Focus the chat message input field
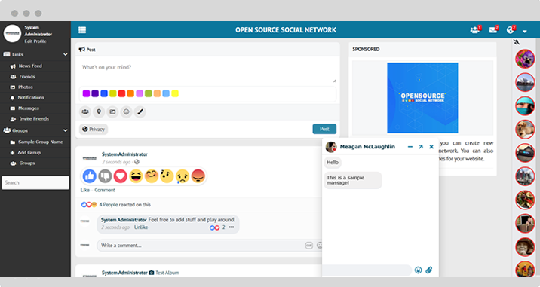This screenshot has width=540, height=287. click(367, 270)
